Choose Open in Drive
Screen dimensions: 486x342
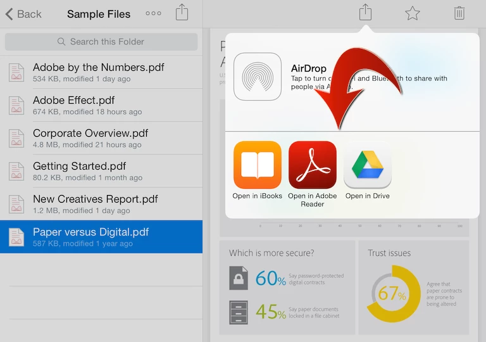point(368,170)
